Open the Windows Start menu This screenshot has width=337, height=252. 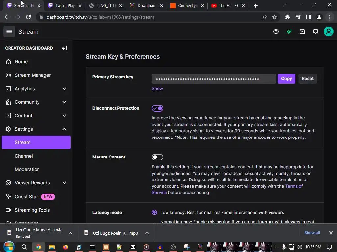click(x=9, y=247)
